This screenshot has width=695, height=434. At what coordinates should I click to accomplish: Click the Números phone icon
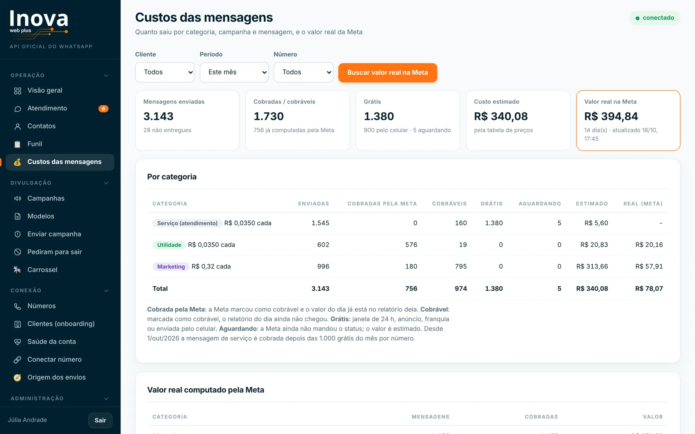(x=17, y=306)
